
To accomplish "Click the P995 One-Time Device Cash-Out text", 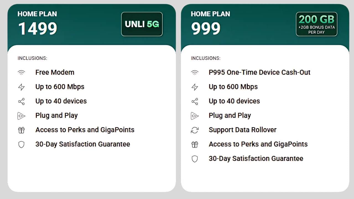I will click(x=259, y=72).
